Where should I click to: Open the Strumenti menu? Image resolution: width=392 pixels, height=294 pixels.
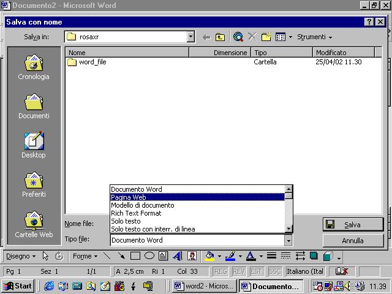314,37
